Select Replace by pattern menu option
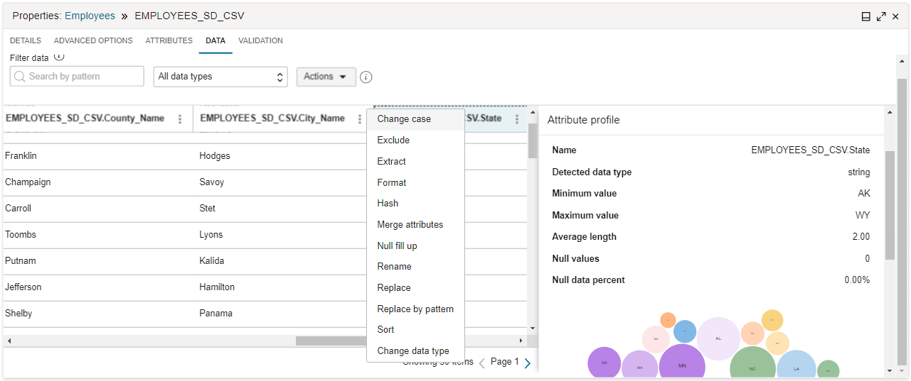Image resolution: width=911 pixels, height=381 pixels. tap(415, 309)
